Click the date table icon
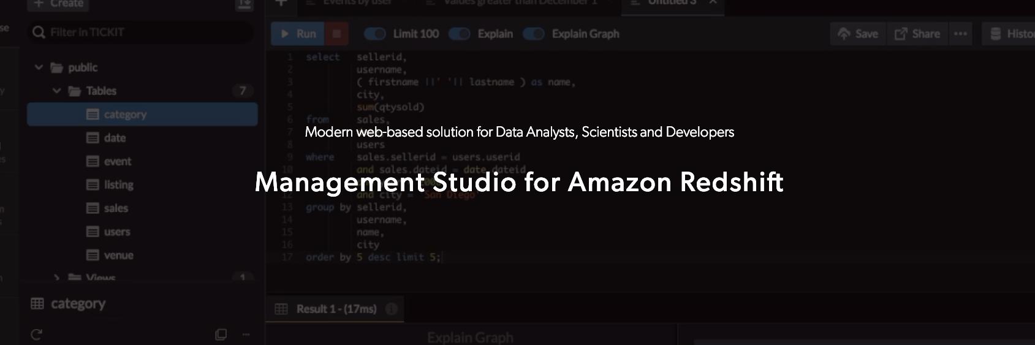The width and height of the screenshot is (1035, 345). (93, 138)
